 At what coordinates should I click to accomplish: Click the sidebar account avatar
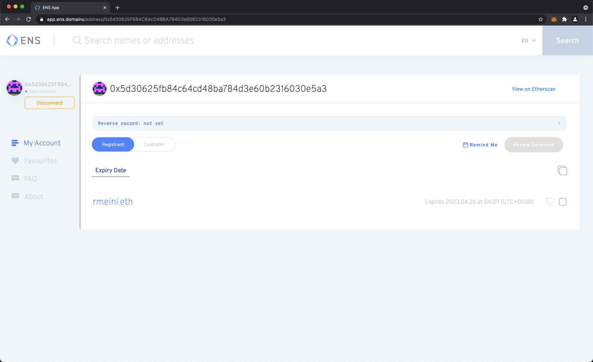(x=14, y=88)
